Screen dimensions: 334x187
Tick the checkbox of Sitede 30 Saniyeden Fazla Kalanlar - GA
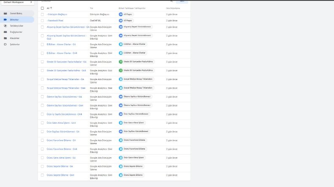click(42, 62)
